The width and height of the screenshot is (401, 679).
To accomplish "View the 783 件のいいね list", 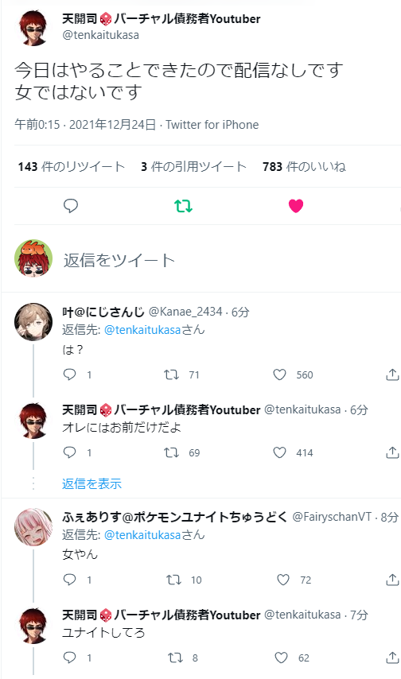I will tap(304, 166).
